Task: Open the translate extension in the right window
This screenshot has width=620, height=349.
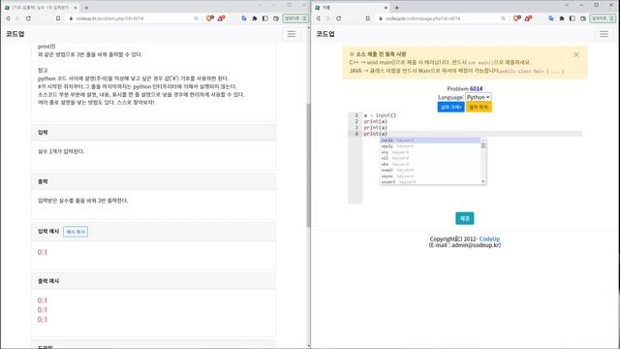Action: point(551,18)
